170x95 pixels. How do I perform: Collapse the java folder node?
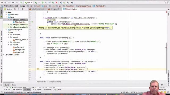tap(6, 17)
